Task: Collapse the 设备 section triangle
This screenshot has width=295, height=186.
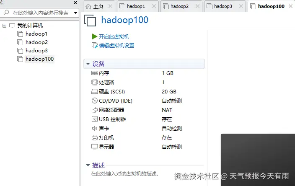Action: (88, 64)
